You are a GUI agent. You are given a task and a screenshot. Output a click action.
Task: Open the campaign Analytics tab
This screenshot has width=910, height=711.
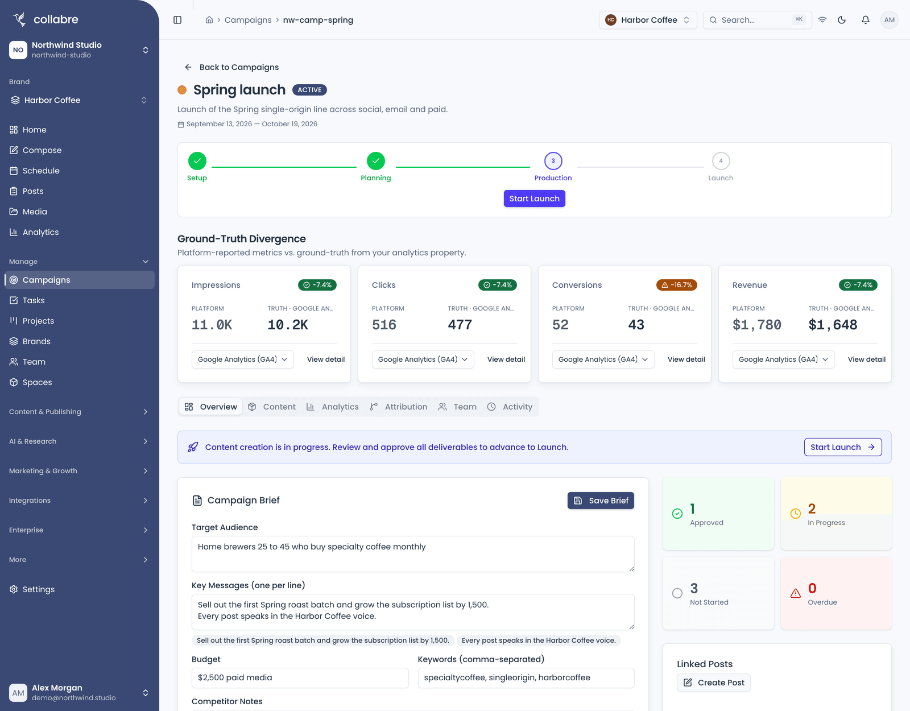[333, 407]
